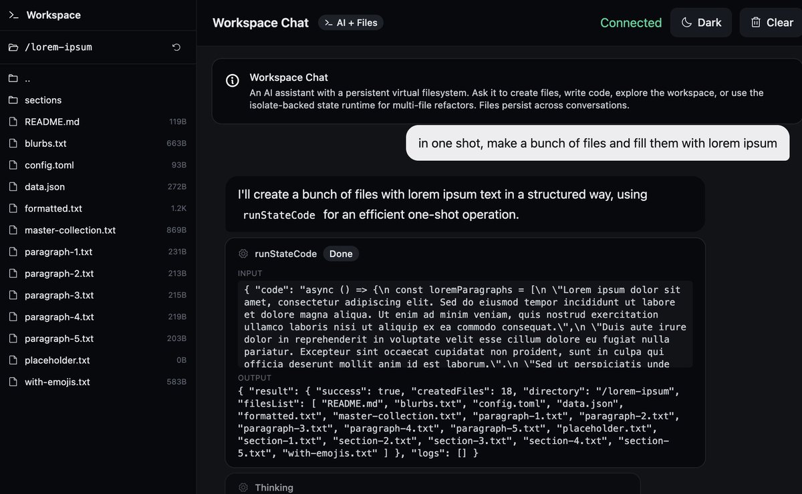Viewport: 802px width, 494px height.
Task: Click the 1.2K size of formatted.txt
Action: coord(178,209)
